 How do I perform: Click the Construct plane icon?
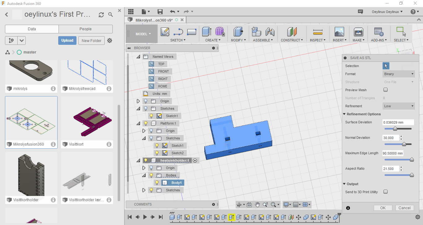point(292,32)
